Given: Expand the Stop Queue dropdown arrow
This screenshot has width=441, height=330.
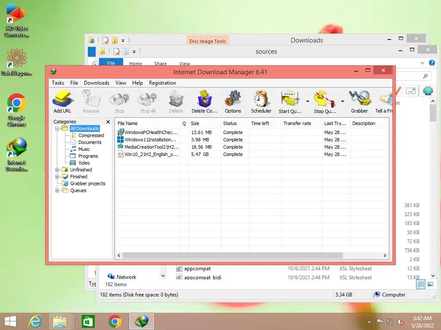Looking at the screenshot, I should pos(342,101).
